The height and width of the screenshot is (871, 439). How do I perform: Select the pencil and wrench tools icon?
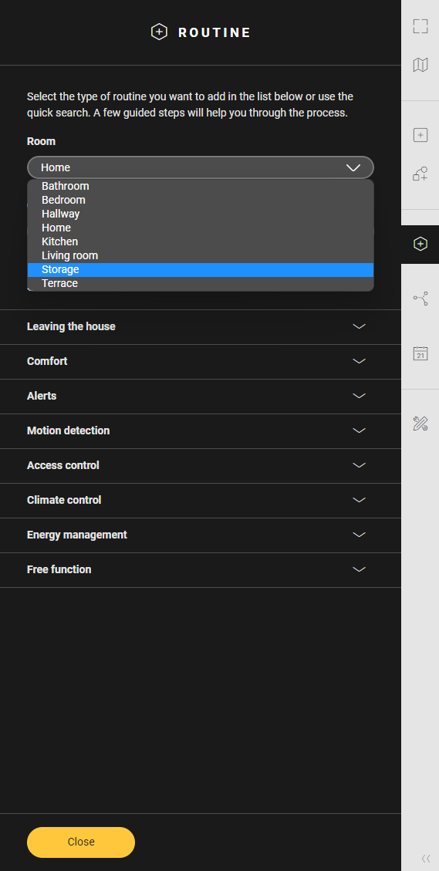point(420,424)
